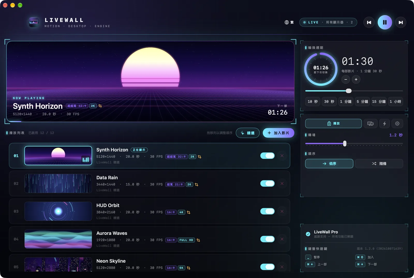414x278 pixels.
Task: Remove Aurora Waves from playlist
Action: (x=282, y=239)
